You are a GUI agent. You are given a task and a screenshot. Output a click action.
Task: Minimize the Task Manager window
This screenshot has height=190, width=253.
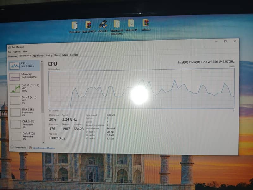216,41
